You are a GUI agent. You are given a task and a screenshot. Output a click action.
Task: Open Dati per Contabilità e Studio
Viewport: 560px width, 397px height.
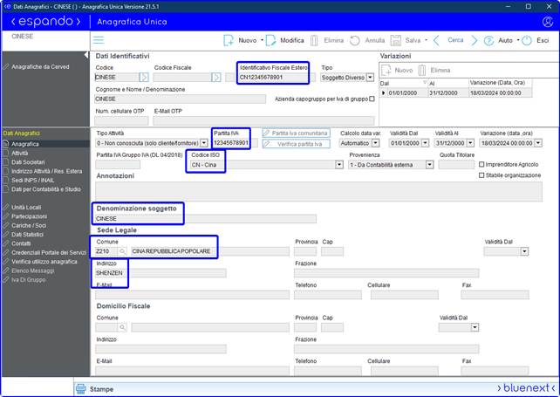pos(46,189)
